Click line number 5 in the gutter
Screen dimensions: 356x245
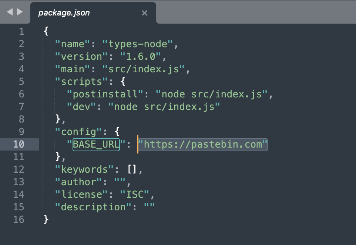tap(21, 81)
